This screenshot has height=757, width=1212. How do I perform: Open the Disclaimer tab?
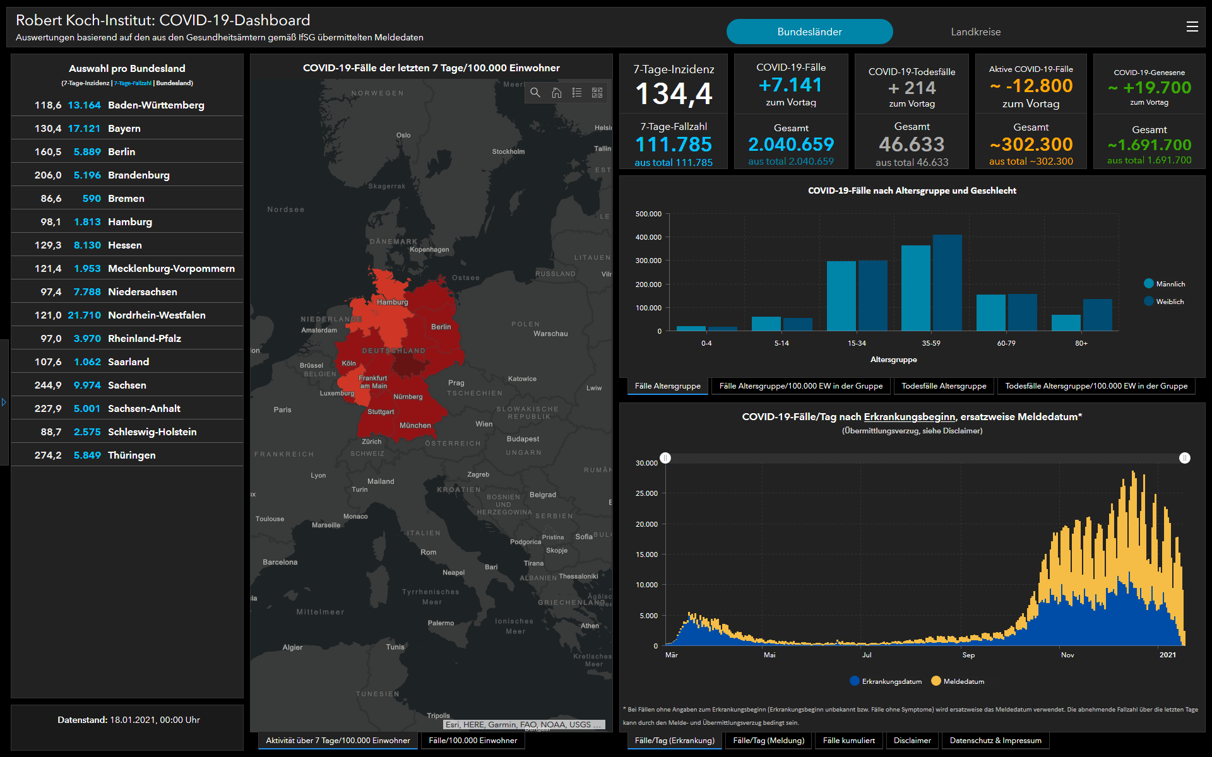pos(912,741)
